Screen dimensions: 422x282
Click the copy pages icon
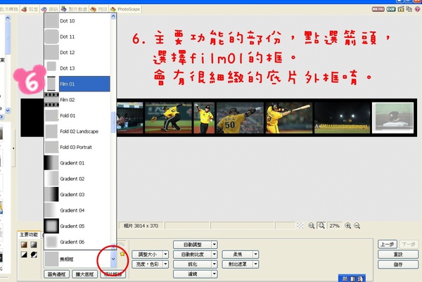pos(409,9)
